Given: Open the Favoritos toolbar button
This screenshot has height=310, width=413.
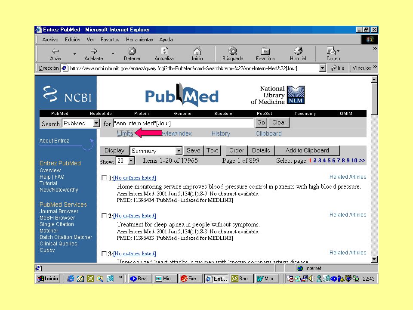Looking at the screenshot, I should click(x=265, y=54).
